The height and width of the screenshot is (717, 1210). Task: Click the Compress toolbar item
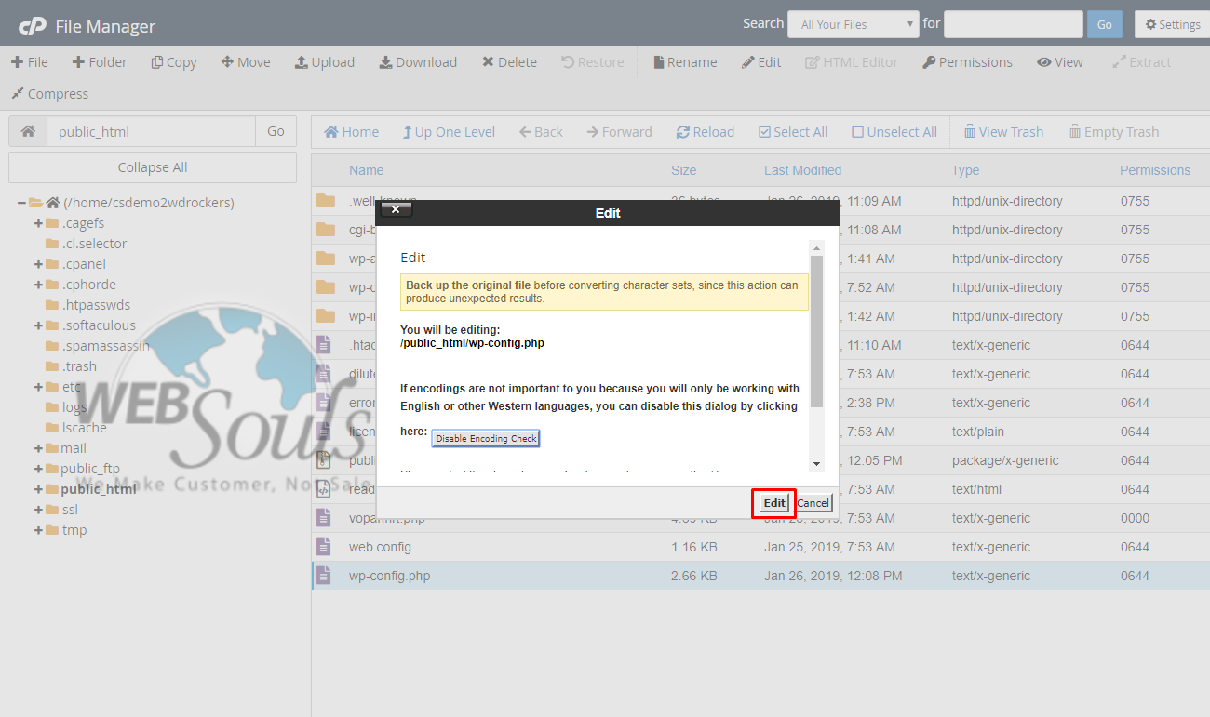coord(50,94)
